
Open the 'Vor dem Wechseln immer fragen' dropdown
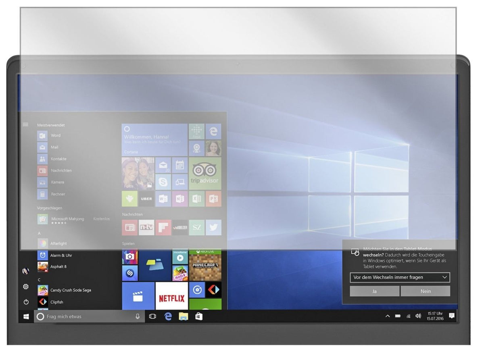(400, 277)
